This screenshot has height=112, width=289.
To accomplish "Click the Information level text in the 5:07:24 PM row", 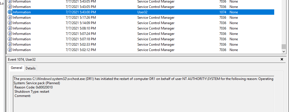I will (22, 33).
